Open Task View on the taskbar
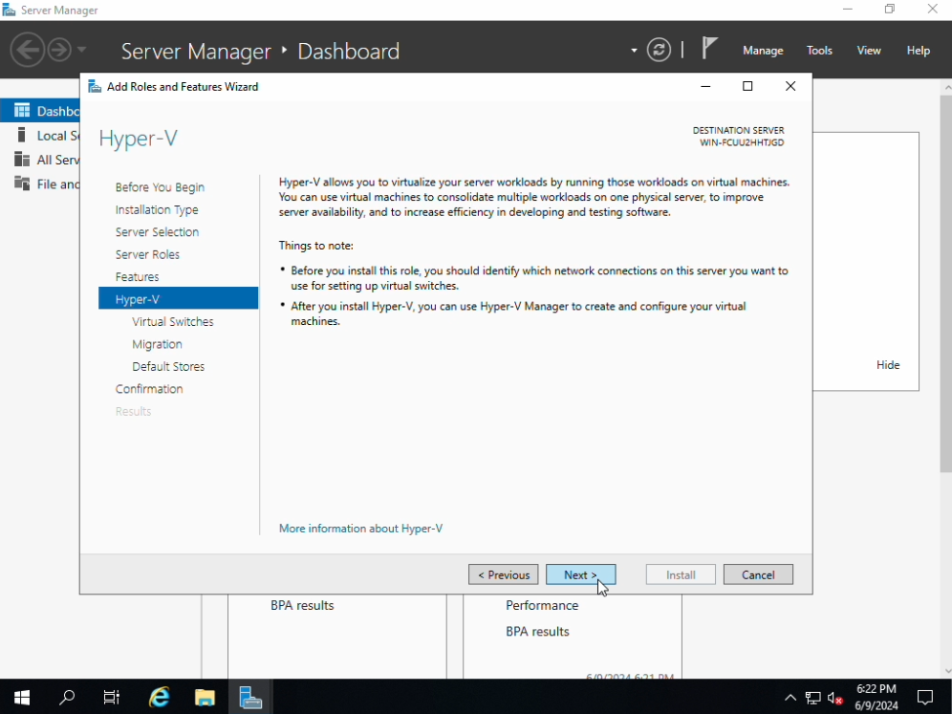The height and width of the screenshot is (714, 952). pyautogui.click(x=112, y=697)
